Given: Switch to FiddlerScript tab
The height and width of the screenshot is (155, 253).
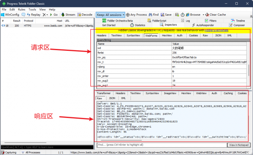Looking at the screenshot, I should click(x=157, y=21).
